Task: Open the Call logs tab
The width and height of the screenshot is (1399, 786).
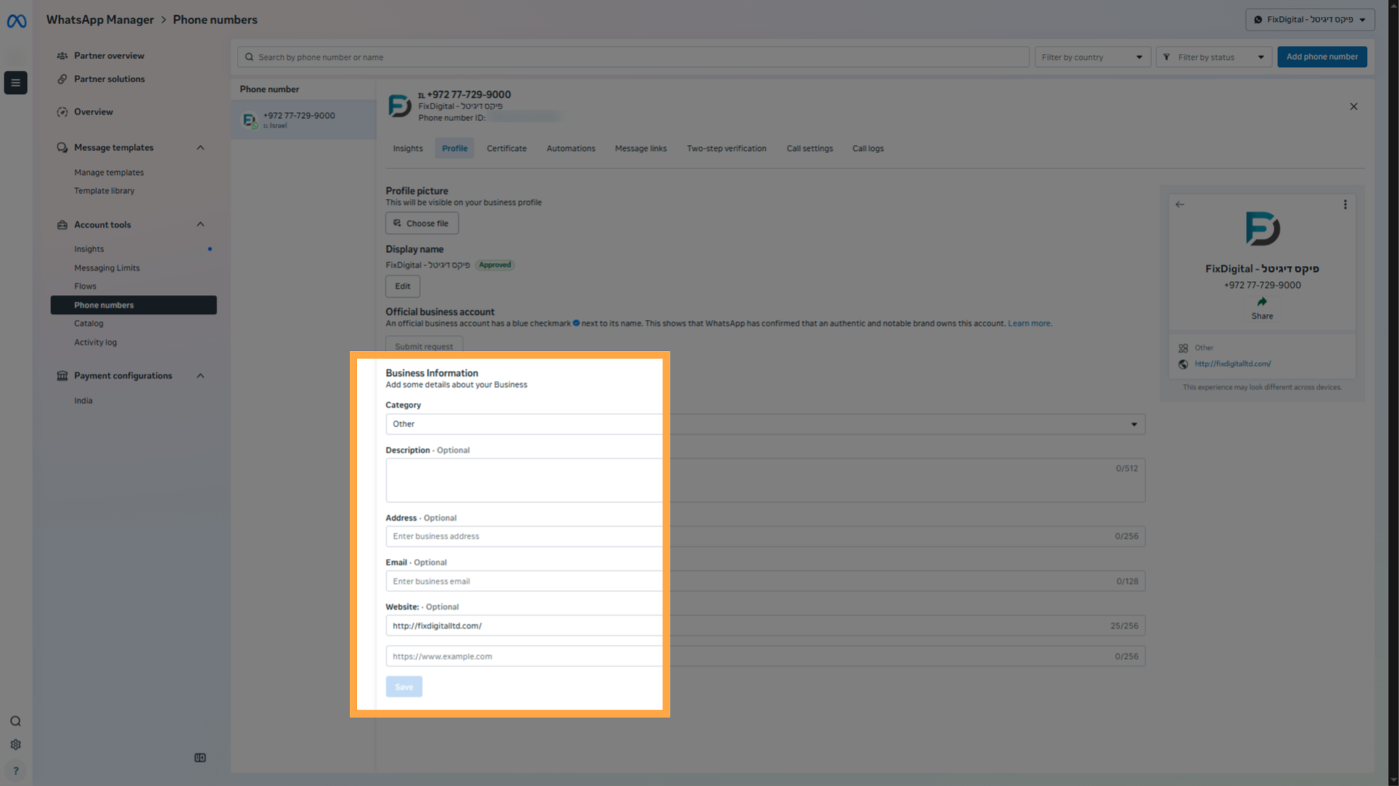Action: tap(868, 149)
